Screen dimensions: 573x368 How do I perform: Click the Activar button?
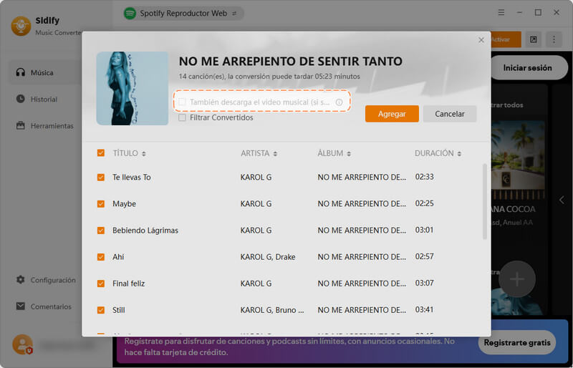pos(506,39)
